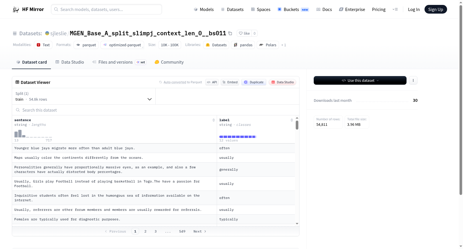Sort the sentence column via sort arrows

214,120
